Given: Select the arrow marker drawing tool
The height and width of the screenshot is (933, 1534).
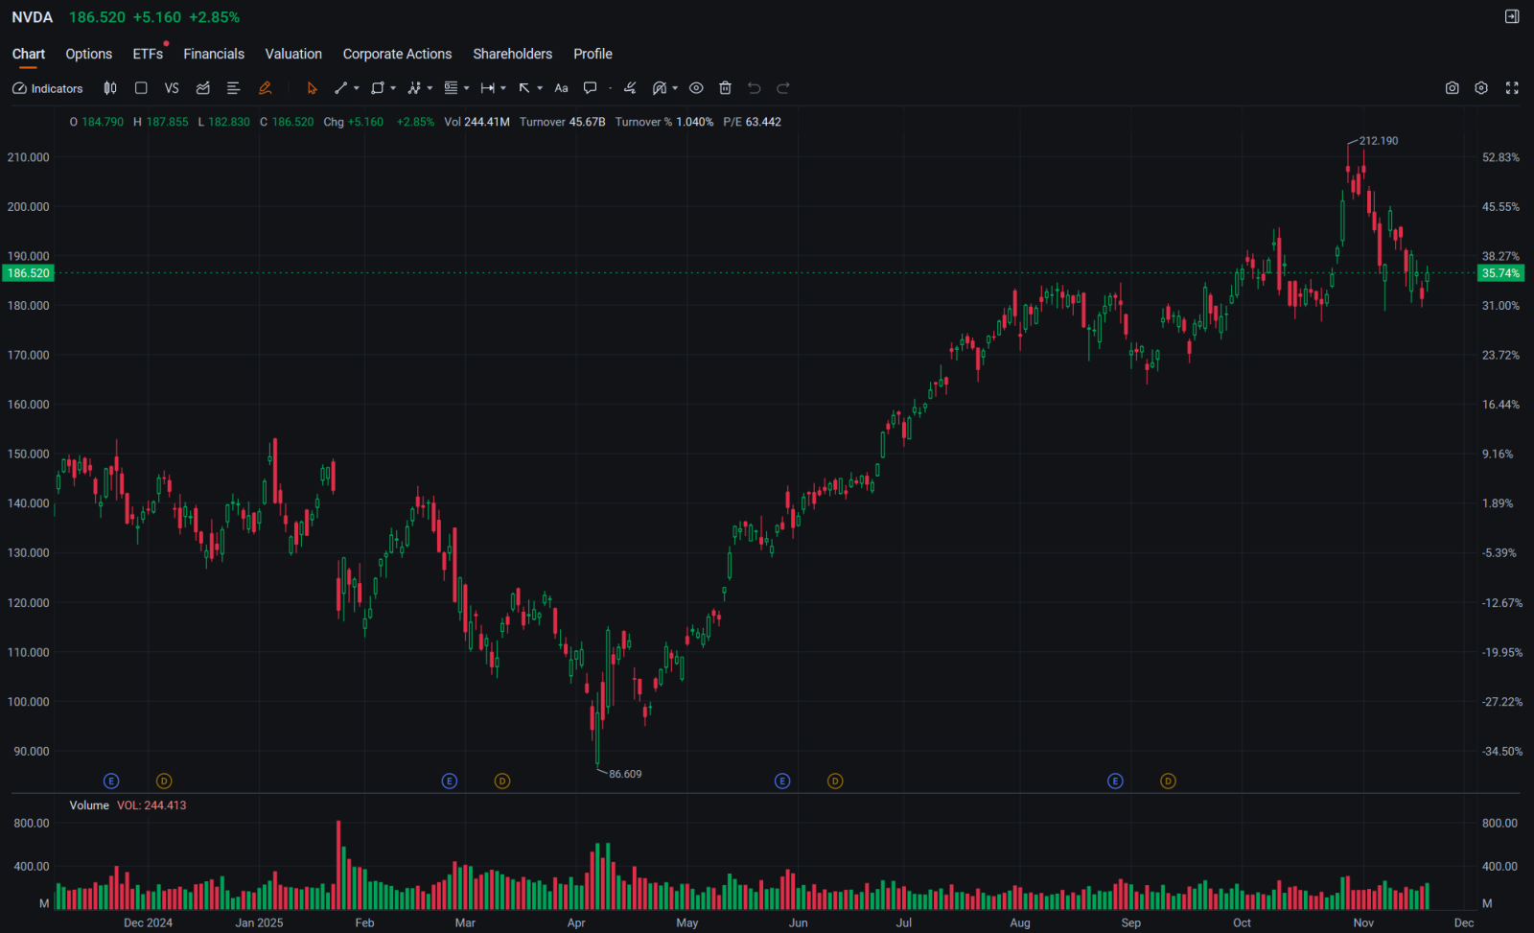Looking at the screenshot, I should click(x=524, y=88).
